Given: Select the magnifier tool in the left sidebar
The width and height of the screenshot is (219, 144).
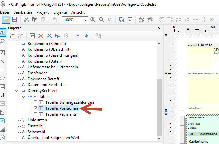Looking at the screenshot, I should tap(2, 41).
